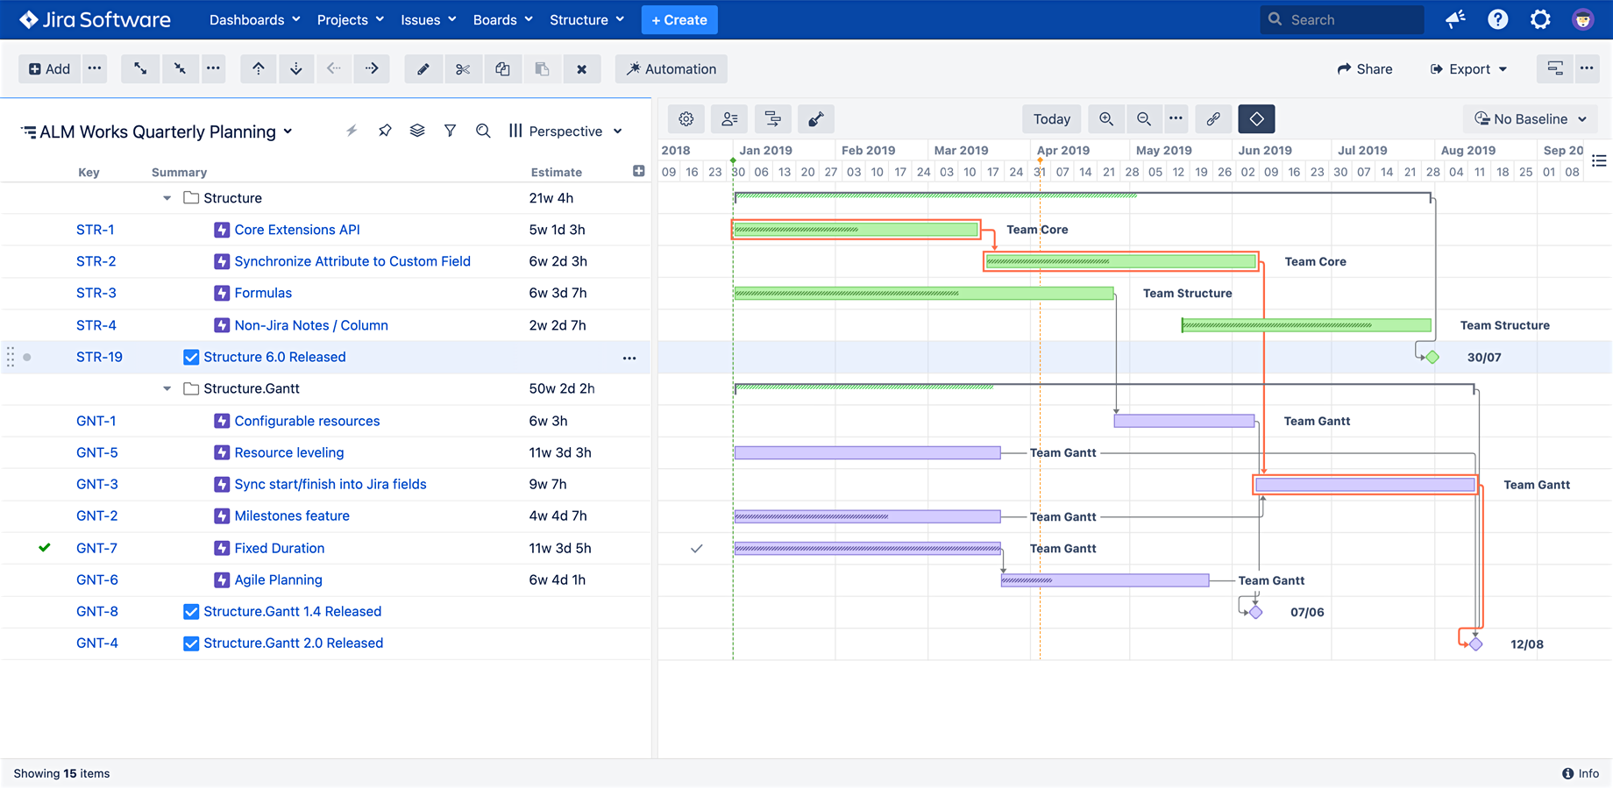Image resolution: width=1613 pixels, height=789 pixels.
Task: Open Synchronize Attribute to Custom Field issue
Action: pyautogui.click(x=352, y=261)
